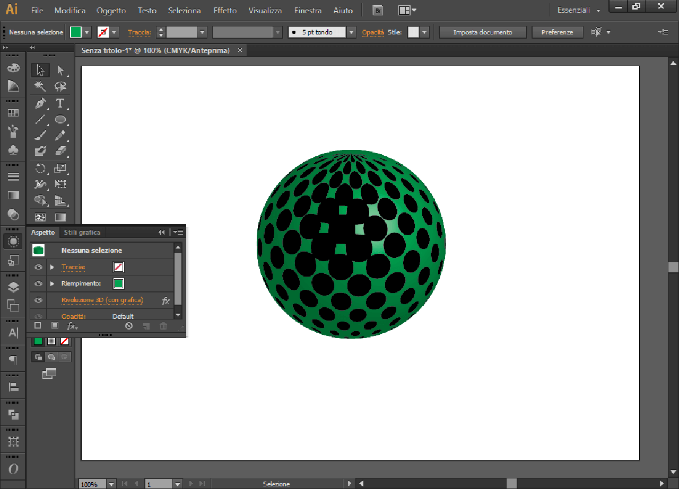Select the Magic Wand tool
Image resolution: width=679 pixels, height=489 pixels.
click(x=40, y=86)
